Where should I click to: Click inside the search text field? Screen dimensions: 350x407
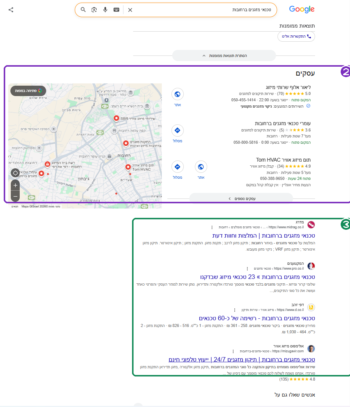[202, 10]
